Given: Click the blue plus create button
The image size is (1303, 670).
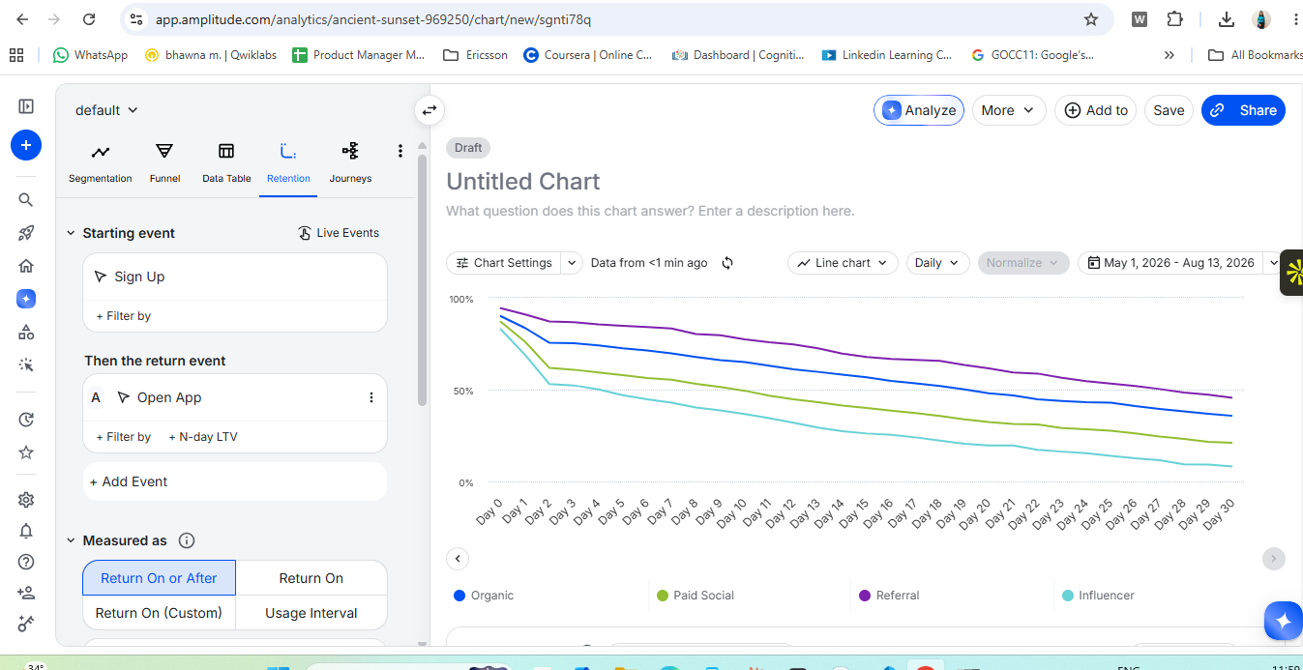Looking at the screenshot, I should tap(26, 146).
